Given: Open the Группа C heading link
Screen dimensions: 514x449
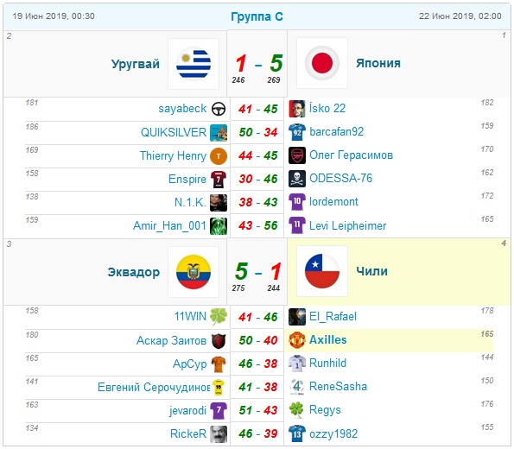Looking at the screenshot, I should (257, 16).
